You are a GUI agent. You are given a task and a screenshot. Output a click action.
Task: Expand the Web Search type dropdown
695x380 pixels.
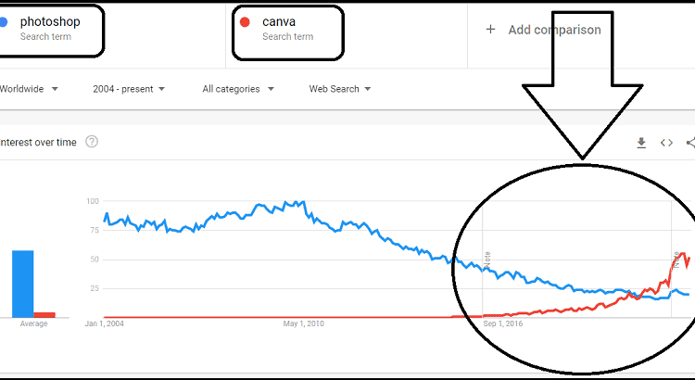339,89
